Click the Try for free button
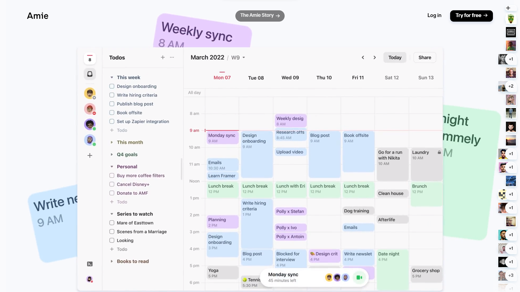 [x=471, y=16]
